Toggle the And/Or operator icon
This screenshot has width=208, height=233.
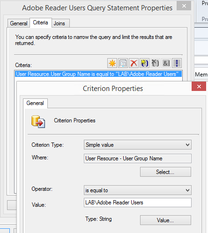point(166,63)
